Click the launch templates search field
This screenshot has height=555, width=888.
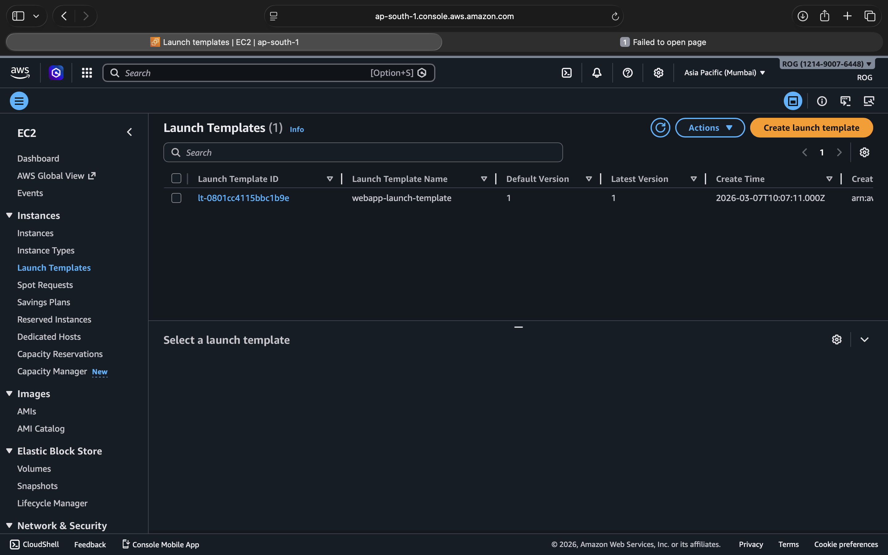point(363,152)
